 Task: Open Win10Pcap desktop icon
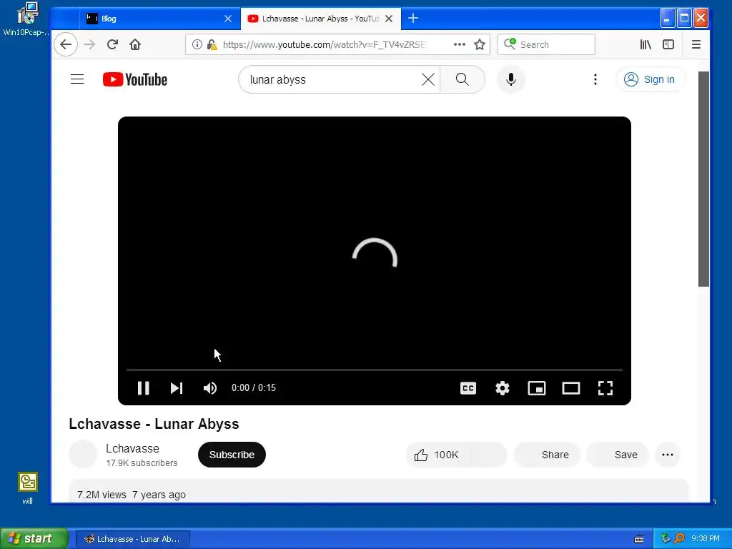27,19
